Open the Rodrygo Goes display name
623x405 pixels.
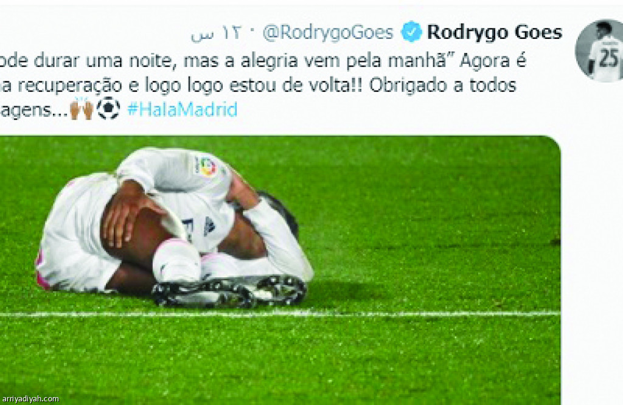[x=494, y=32]
